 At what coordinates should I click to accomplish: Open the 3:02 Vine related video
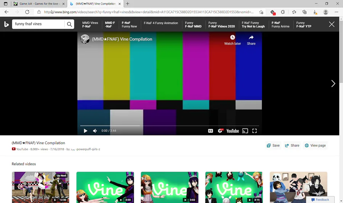pos(170,187)
